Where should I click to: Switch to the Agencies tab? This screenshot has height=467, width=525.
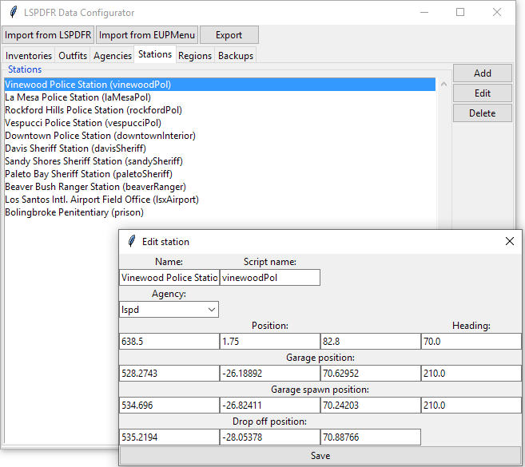(113, 56)
